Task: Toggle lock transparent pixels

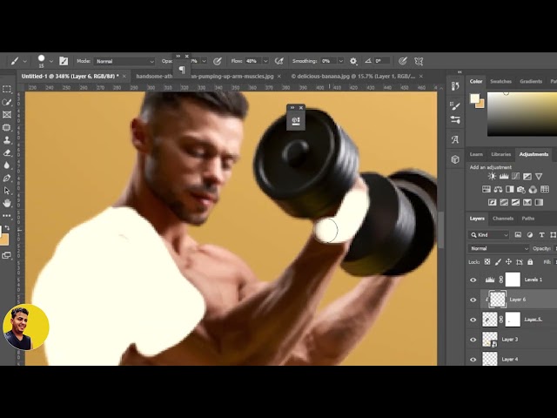Action: coord(487,262)
